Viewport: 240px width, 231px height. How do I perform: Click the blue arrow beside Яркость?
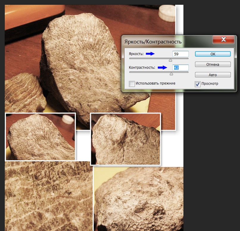click(x=150, y=54)
